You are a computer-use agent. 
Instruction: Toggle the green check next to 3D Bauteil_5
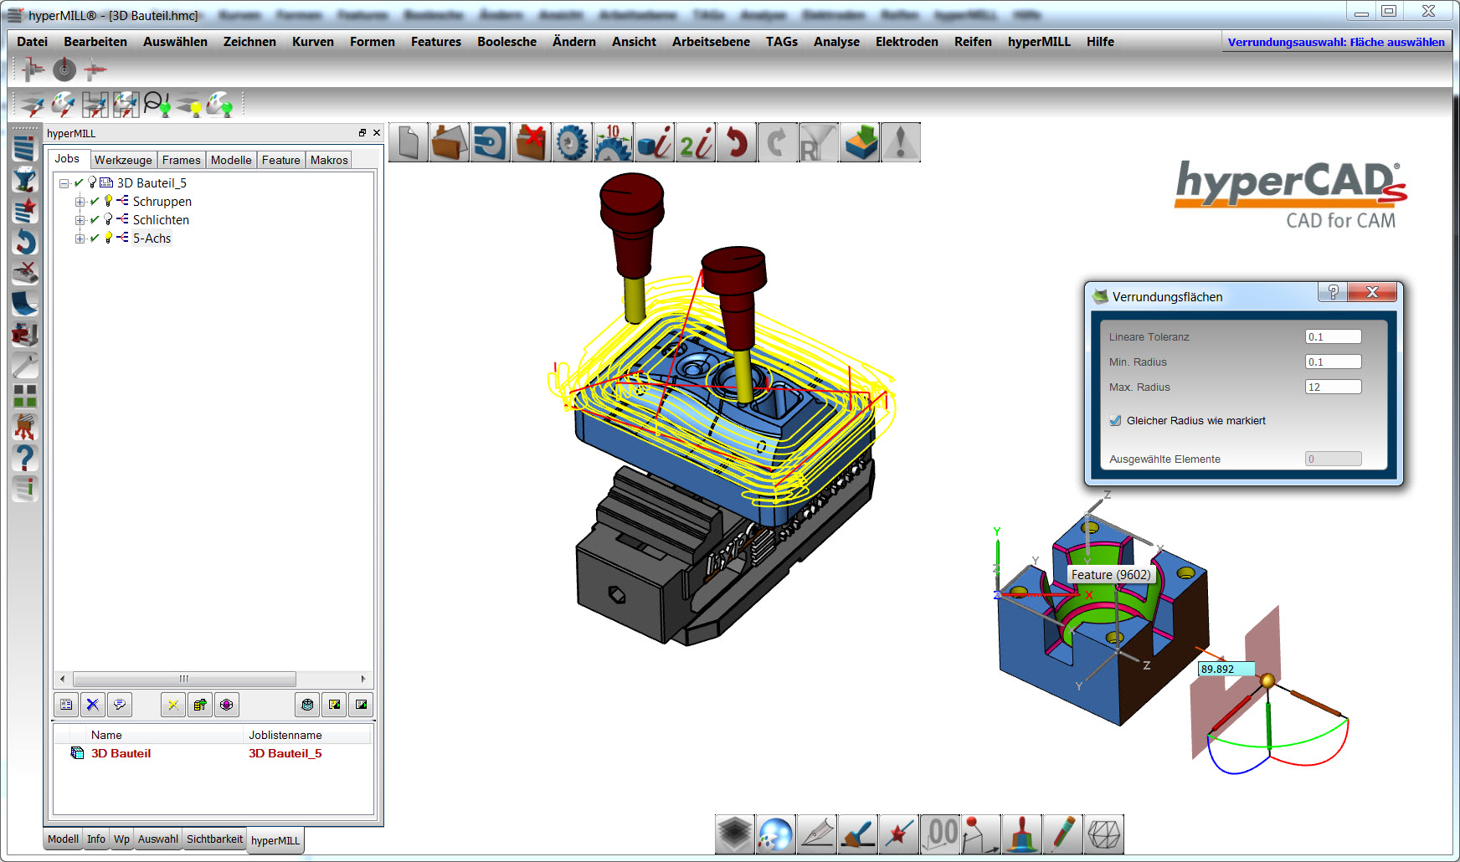(x=79, y=183)
